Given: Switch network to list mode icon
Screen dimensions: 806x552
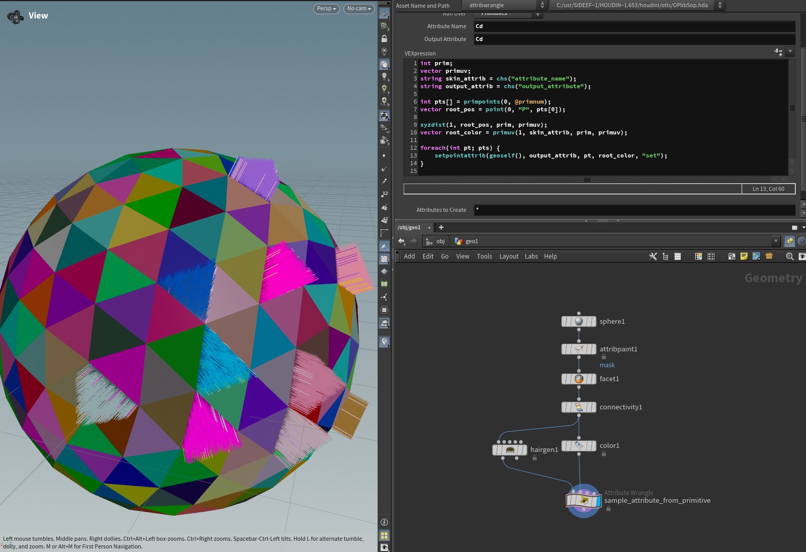Looking at the screenshot, I should 678,256.
